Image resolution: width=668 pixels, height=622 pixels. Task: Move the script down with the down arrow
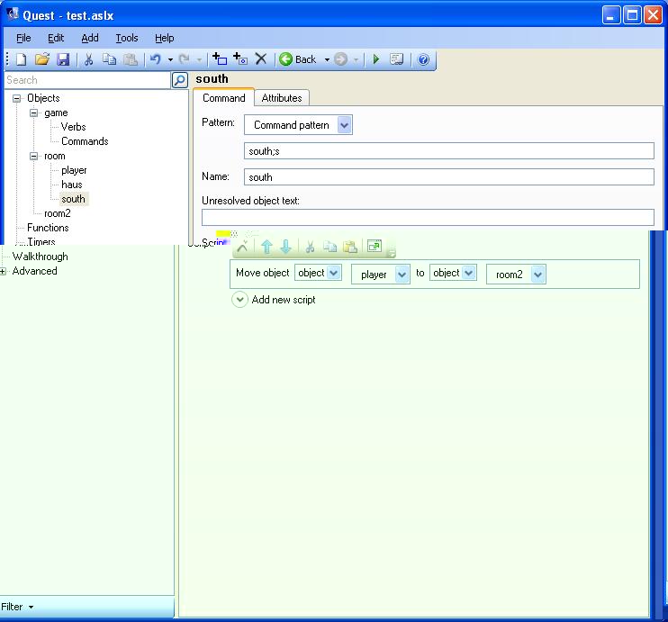pos(286,247)
